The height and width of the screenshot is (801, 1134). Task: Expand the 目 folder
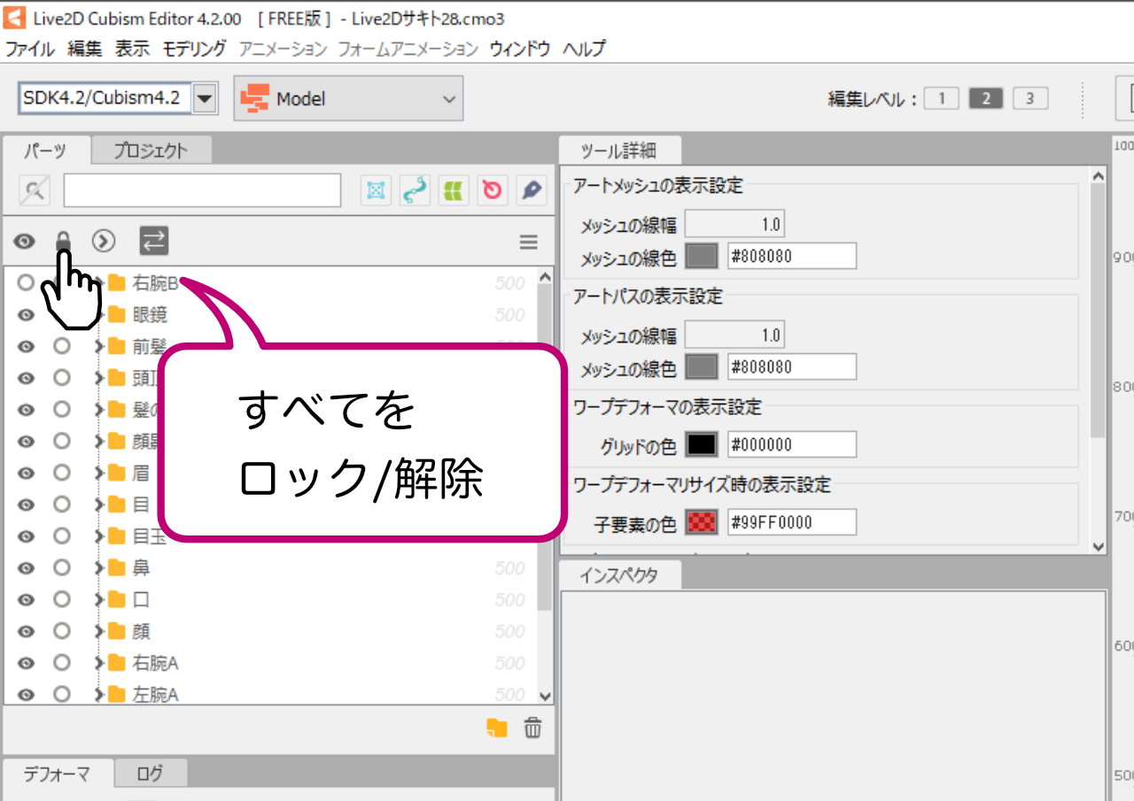click(x=100, y=504)
